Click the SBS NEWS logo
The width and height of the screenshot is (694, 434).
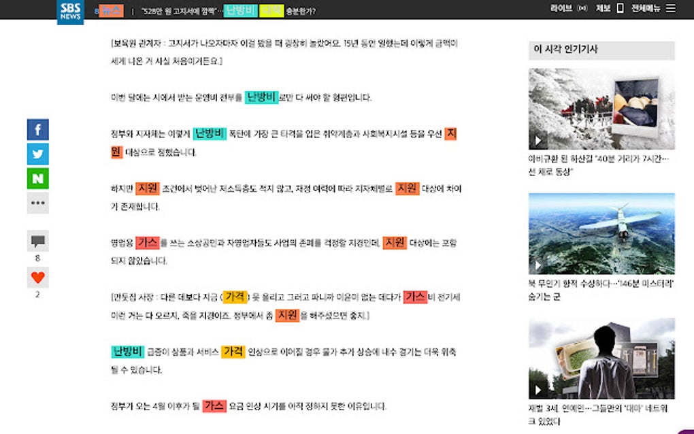coord(71,10)
